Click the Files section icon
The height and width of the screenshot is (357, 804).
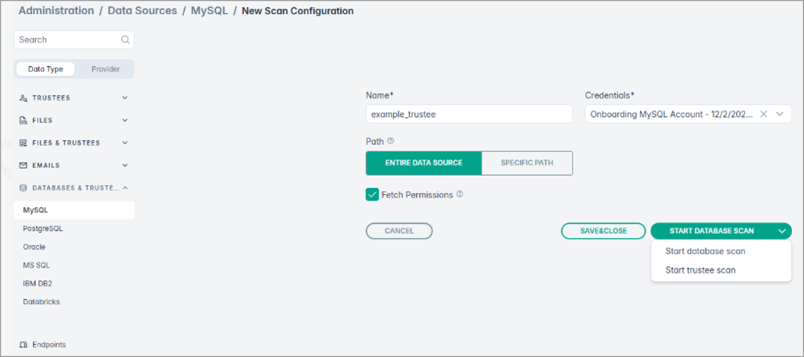click(x=23, y=120)
